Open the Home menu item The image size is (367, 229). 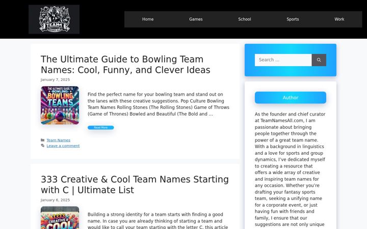pos(148,19)
